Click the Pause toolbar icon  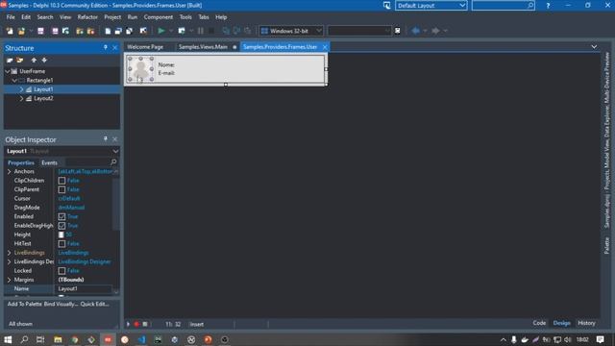201,31
